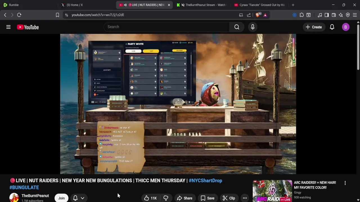Image resolution: width=360 pixels, height=202 pixels.
Task: Install app icon in address bar
Action: 241,15
